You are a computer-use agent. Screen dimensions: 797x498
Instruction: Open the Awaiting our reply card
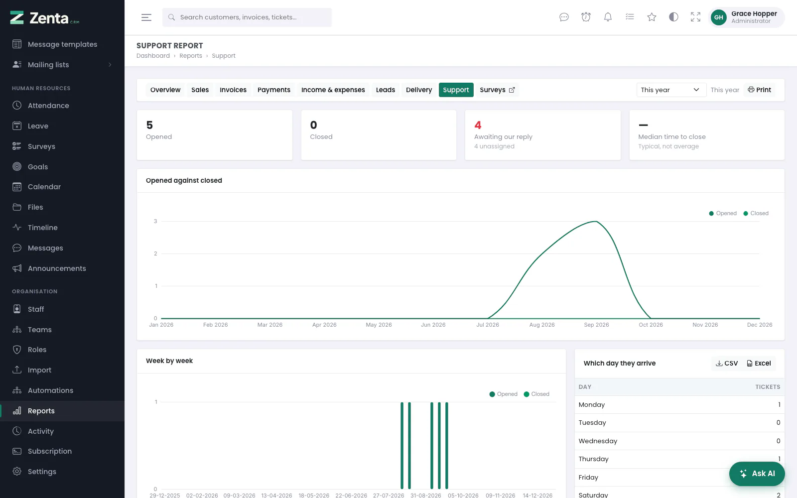pos(543,135)
